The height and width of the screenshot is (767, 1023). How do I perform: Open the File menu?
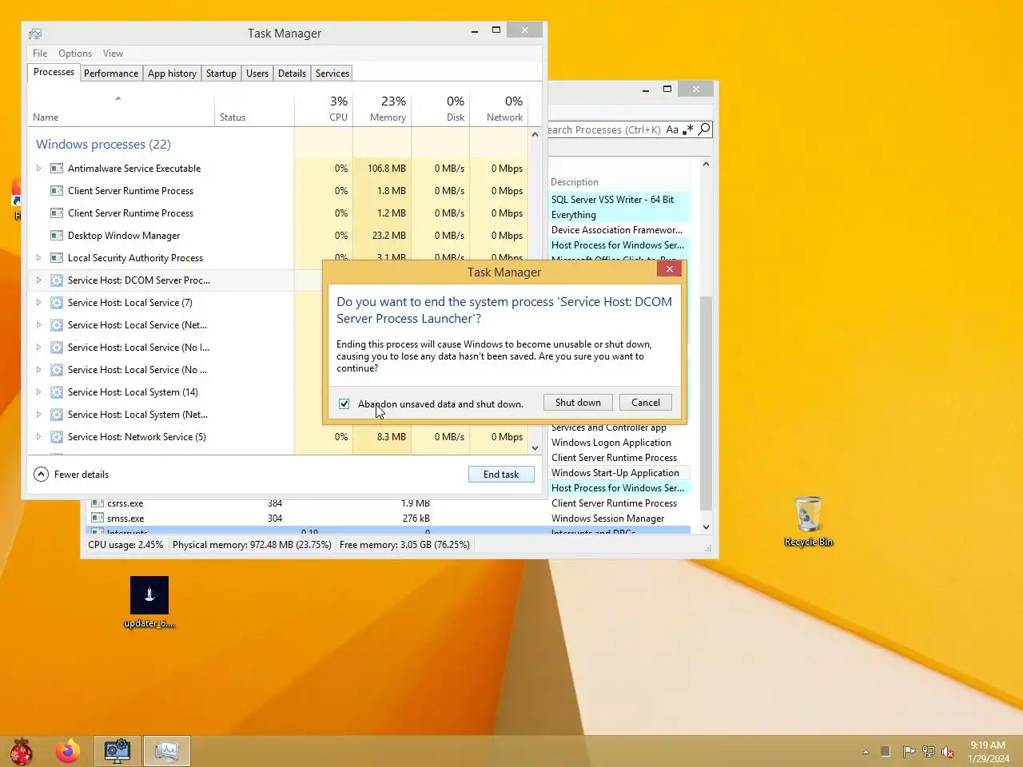[x=40, y=54]
